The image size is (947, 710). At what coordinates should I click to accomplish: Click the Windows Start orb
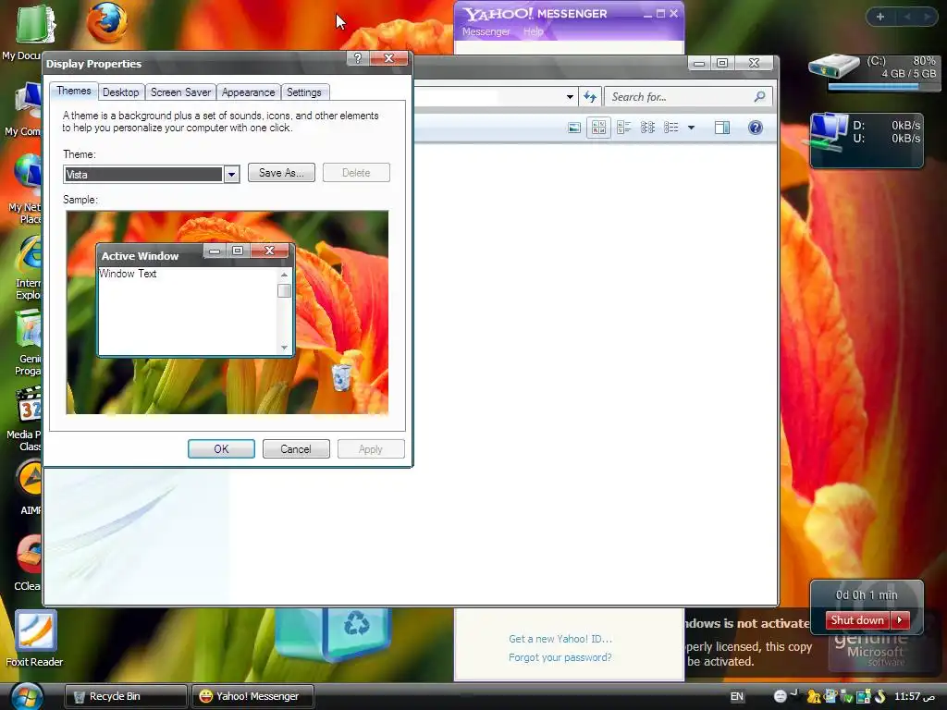[x=26, y=695]
